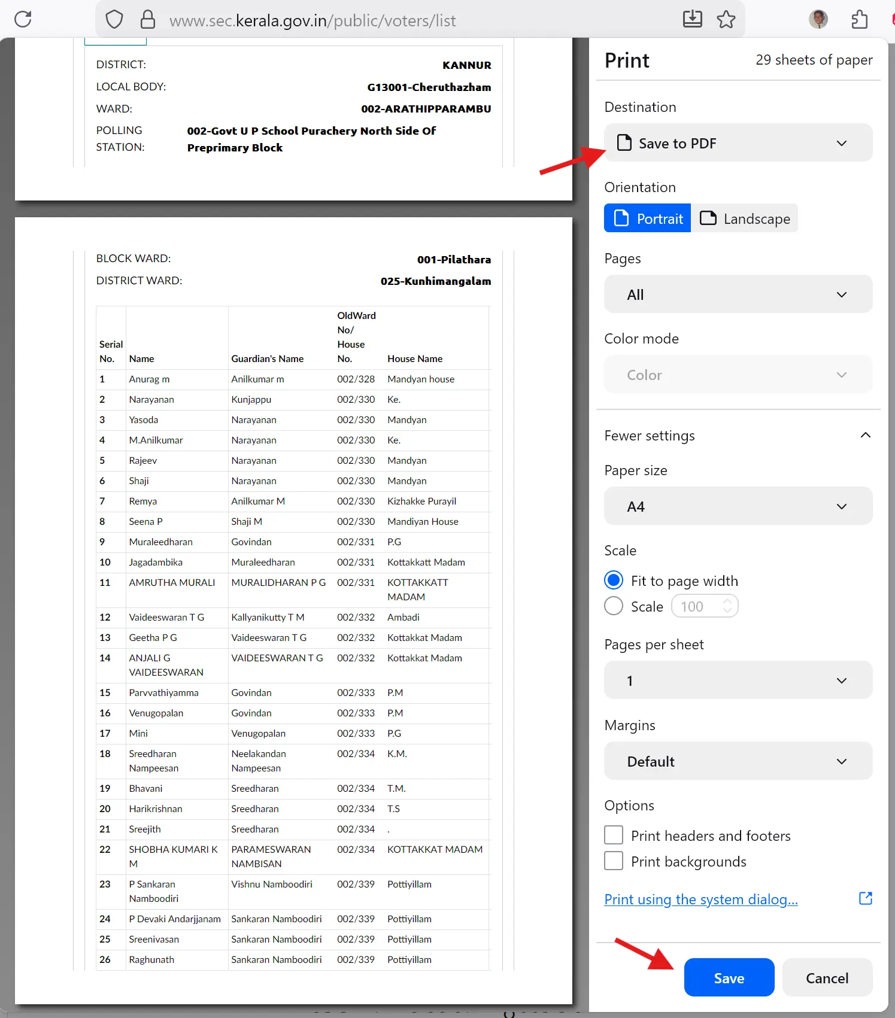895x1018 pixels.
Task: Click G13001-Cheruthazham local body text
Action: coord(429,87)
